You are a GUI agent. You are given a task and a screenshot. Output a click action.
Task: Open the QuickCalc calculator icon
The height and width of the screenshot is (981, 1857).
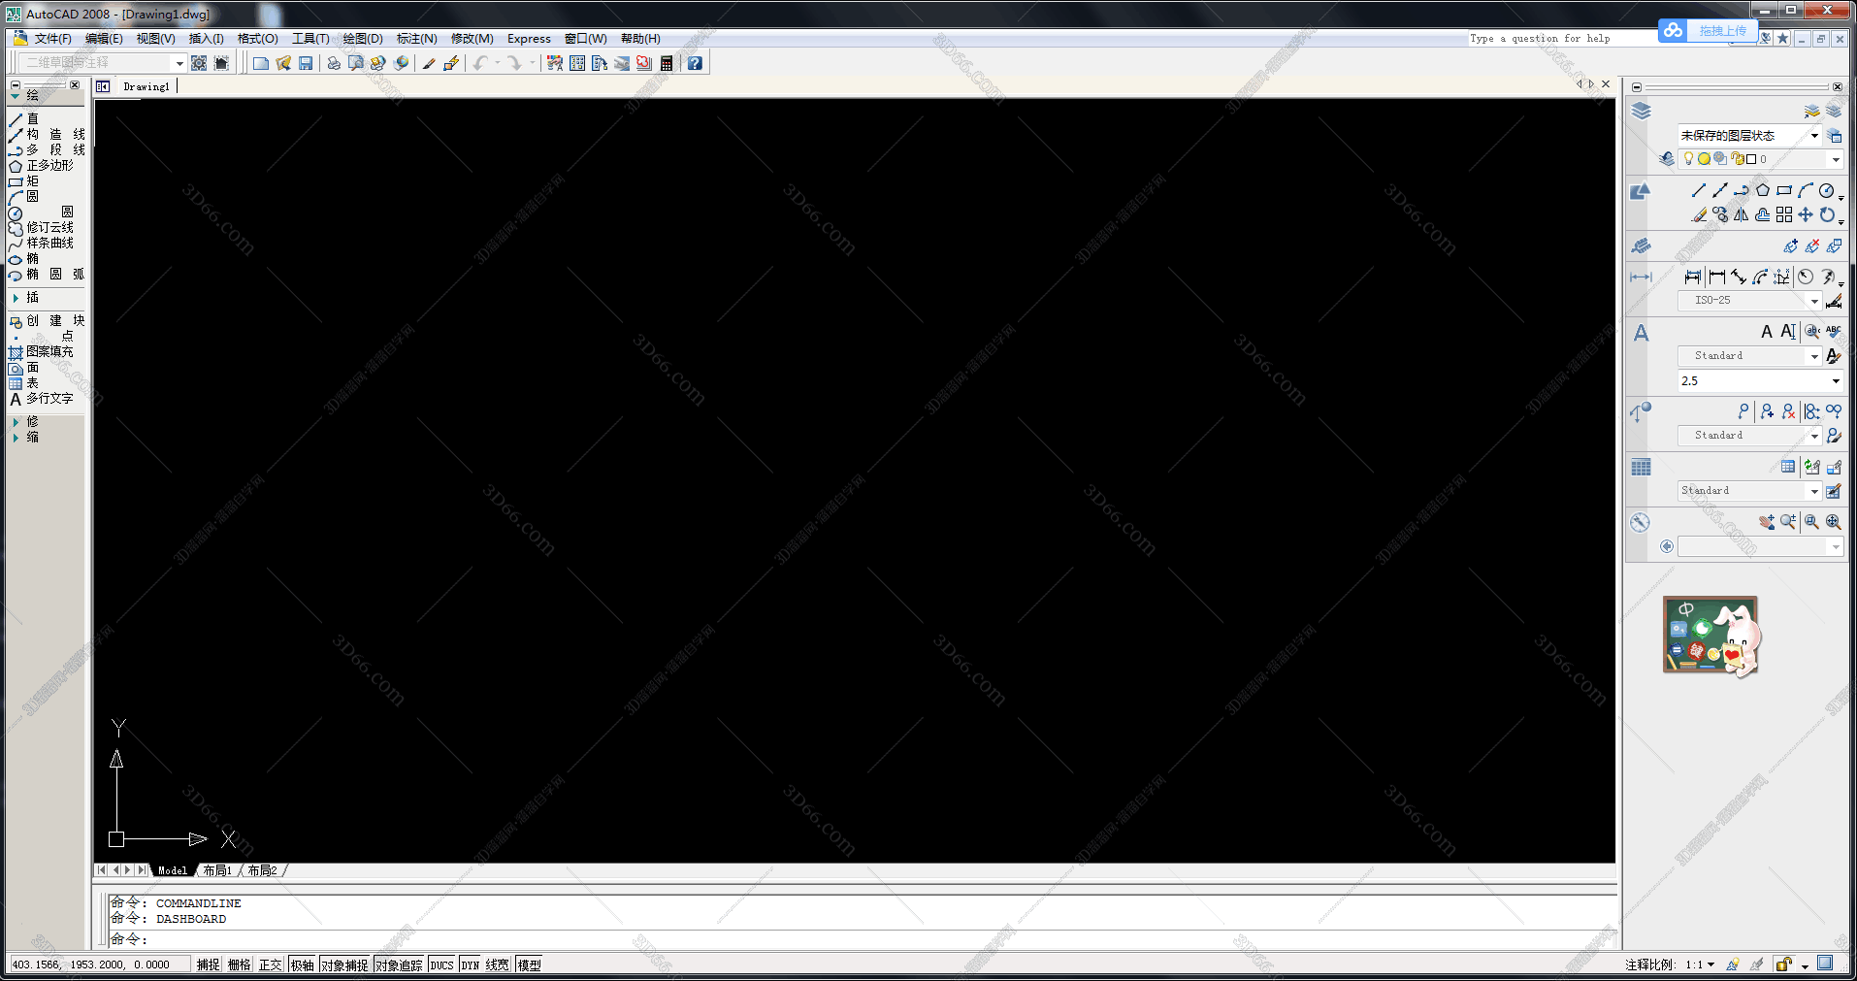pos(667,63)
